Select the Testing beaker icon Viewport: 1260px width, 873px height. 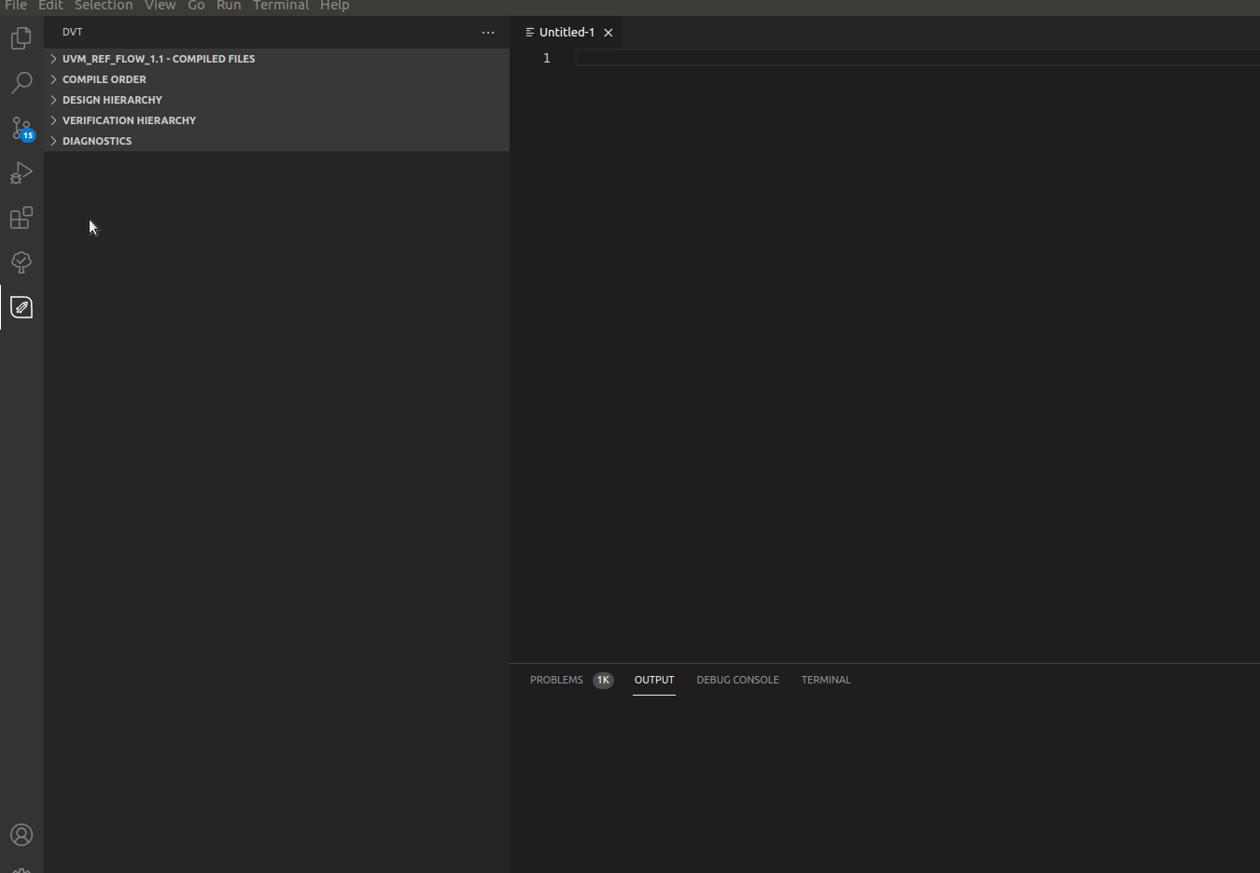coord(21,262)
